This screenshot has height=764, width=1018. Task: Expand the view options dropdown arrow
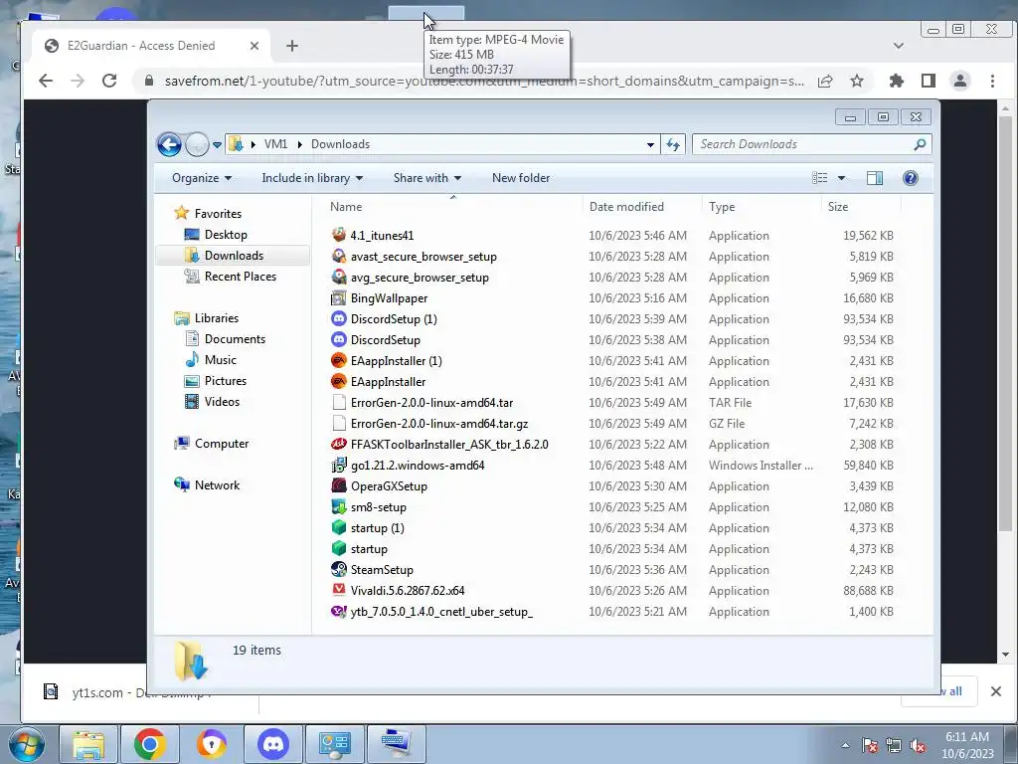point(841,178)
